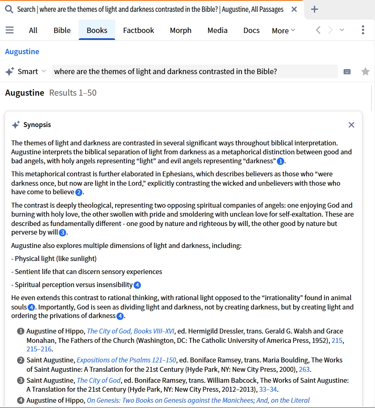Open the Smart search mode dropdown
Screen dimensions: 375x408
[32, 71]
